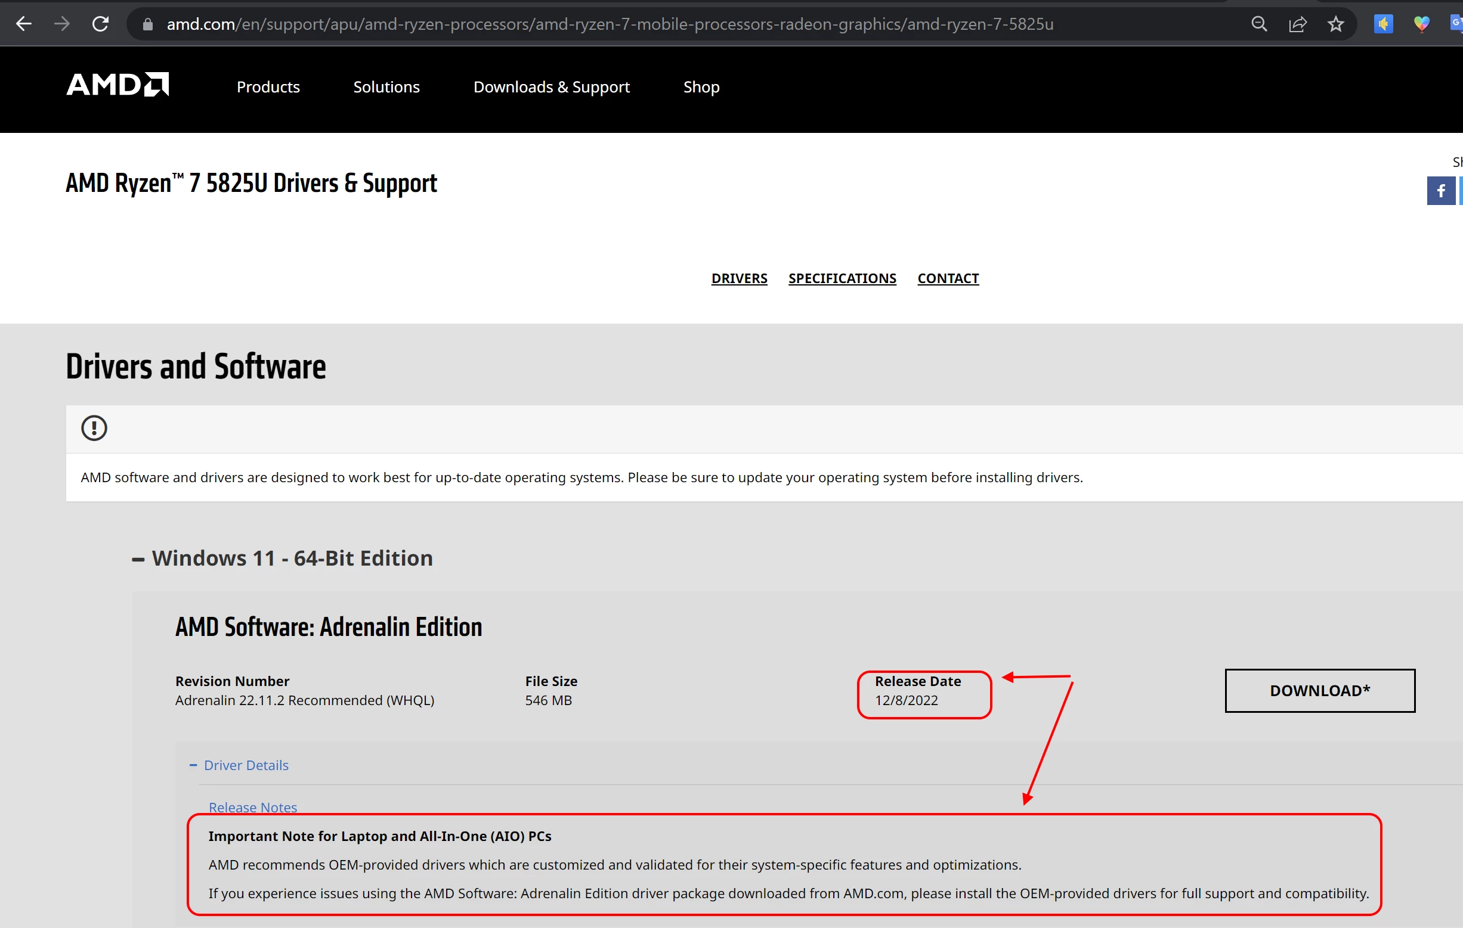The image size is (1463, 928).
Task: Open the Products menu
Action: point(268,87)
